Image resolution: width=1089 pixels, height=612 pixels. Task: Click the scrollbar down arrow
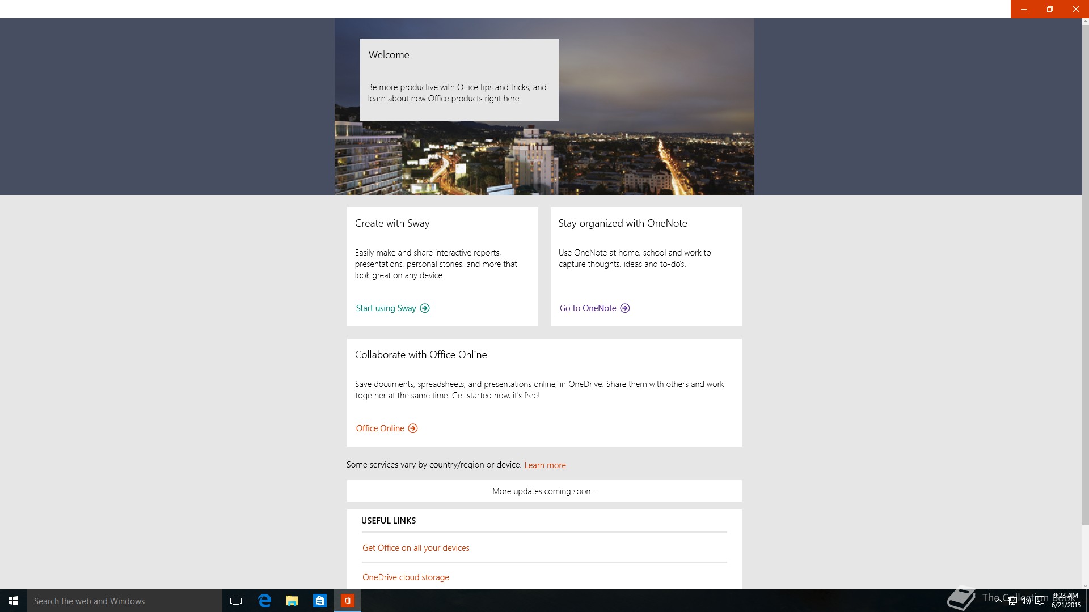(1086, 586)
